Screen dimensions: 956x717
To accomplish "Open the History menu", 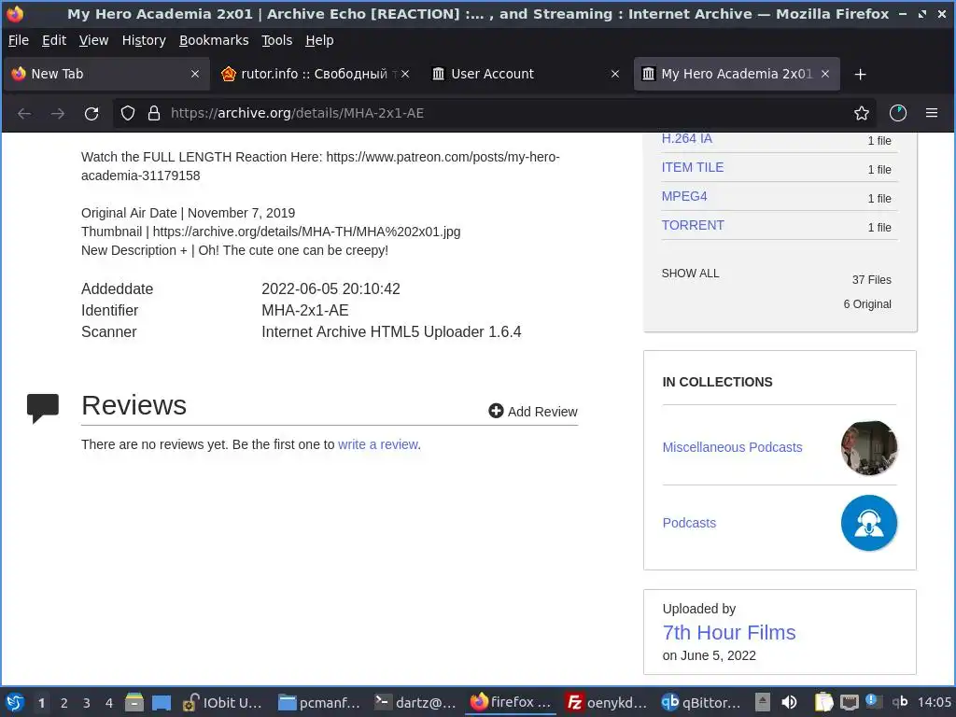I will click(x=144, y=40).
